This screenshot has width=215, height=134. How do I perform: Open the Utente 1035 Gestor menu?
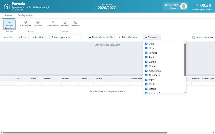[172, 6]
